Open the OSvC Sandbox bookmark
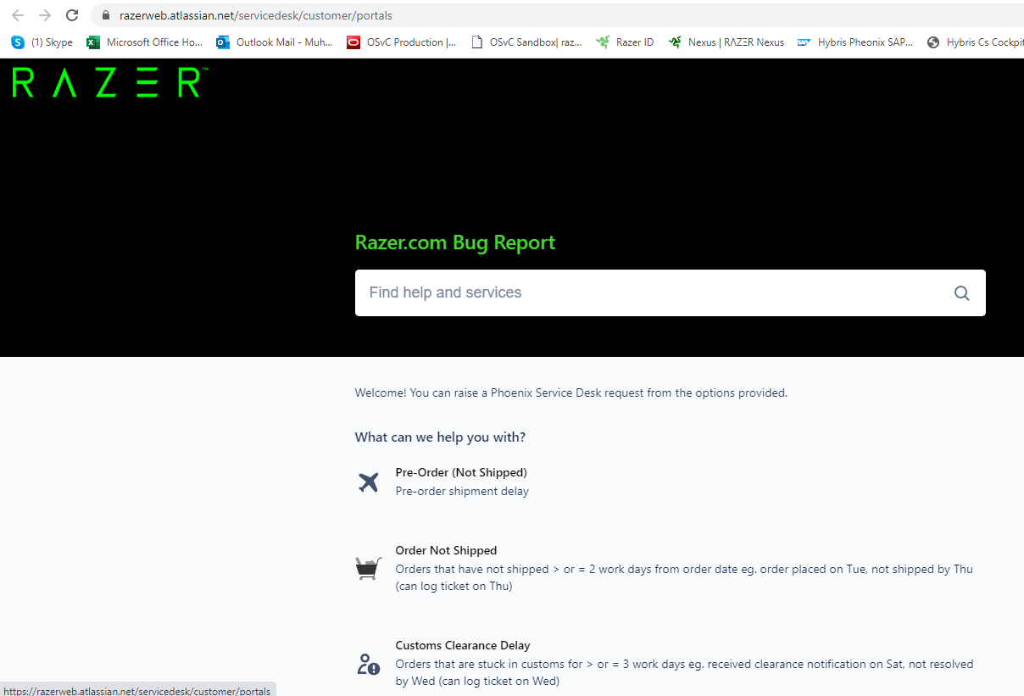 [x=526, y=42]
